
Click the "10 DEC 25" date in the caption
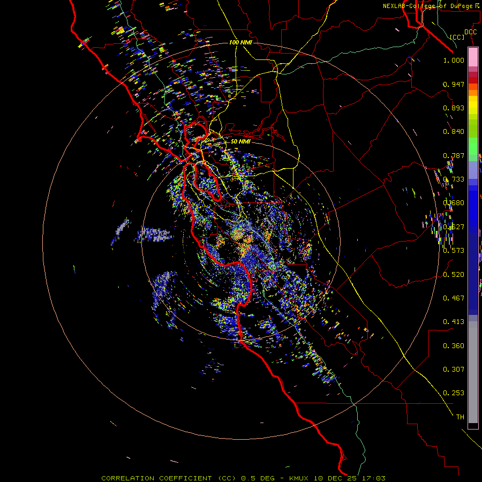(x=336, y=478)
